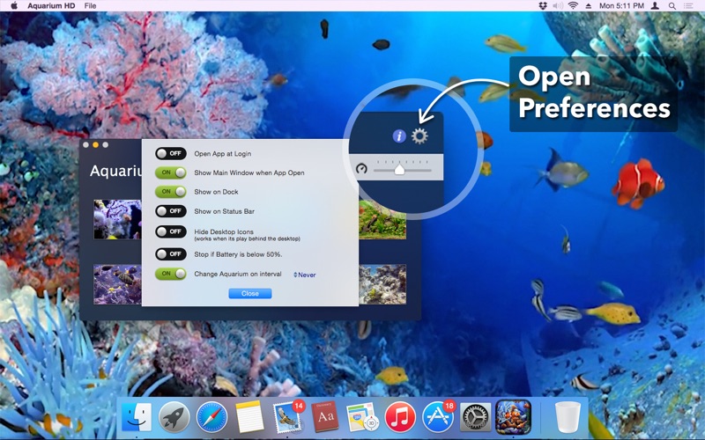Screen dimensions: 705x440
Task: Click the Close button in preferences
Action: 250,294
